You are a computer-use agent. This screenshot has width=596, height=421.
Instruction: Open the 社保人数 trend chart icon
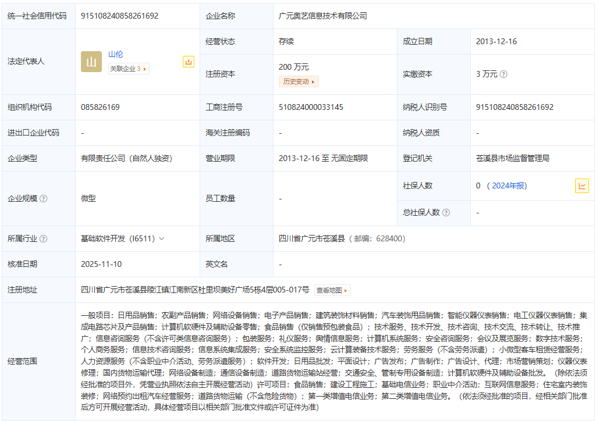point(581,185)
